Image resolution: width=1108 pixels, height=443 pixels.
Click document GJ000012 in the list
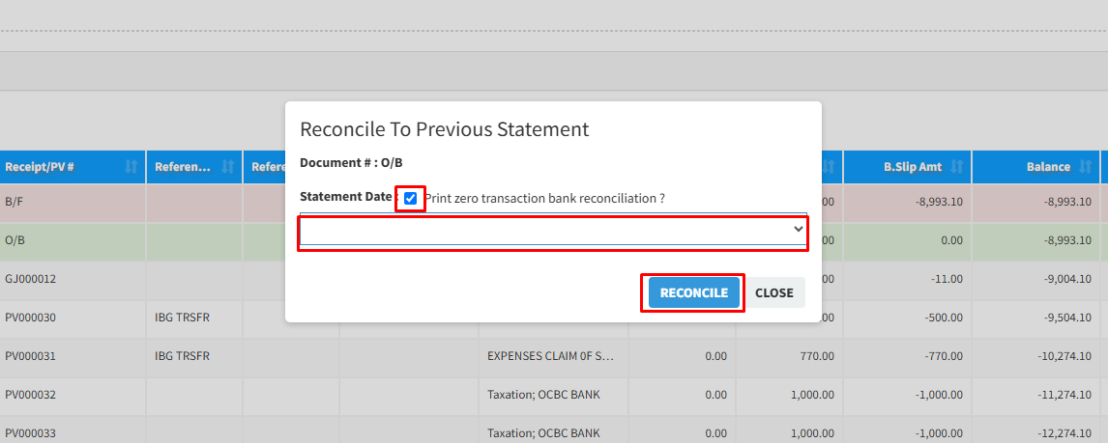(x=31, y=279)
